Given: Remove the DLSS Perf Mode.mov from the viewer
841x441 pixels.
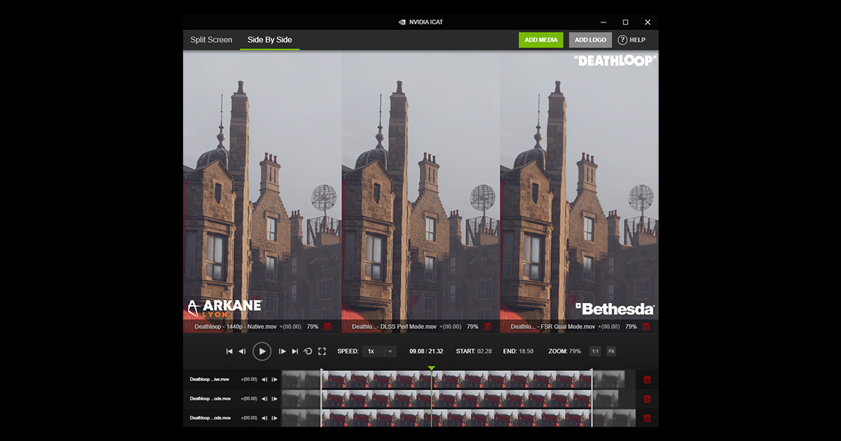Looking at the screenshot, I should [x=487, y=327].
